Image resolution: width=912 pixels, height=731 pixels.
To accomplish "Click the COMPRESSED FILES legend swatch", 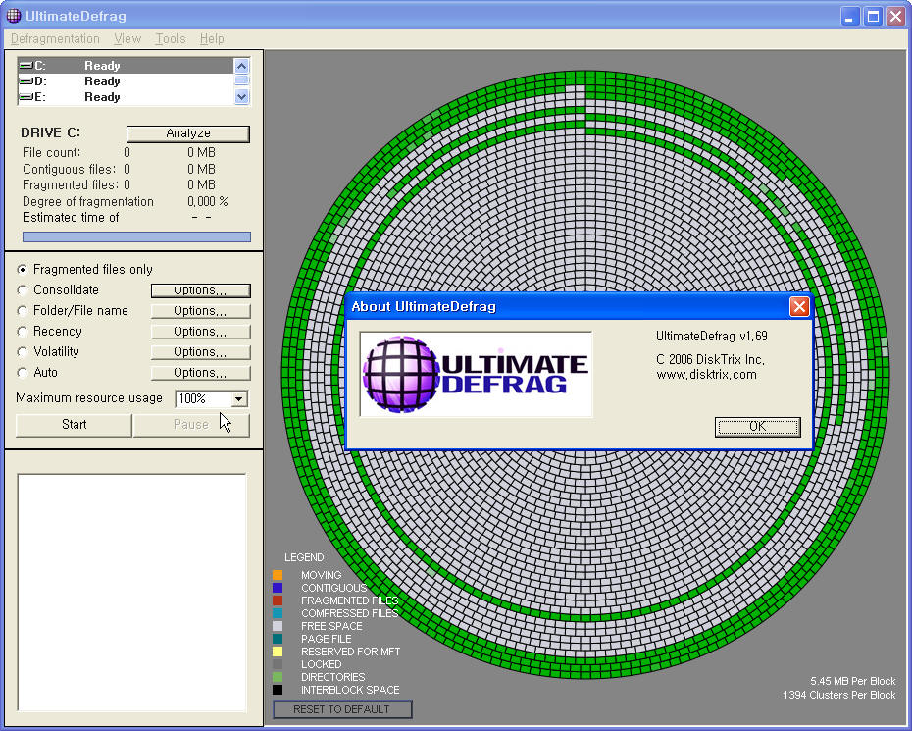I will pyautogui.click(x=278, y=613).
